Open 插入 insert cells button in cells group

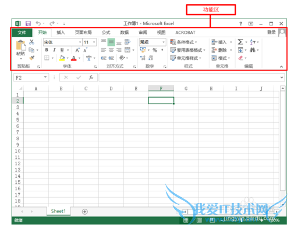[x=222, y=42]
